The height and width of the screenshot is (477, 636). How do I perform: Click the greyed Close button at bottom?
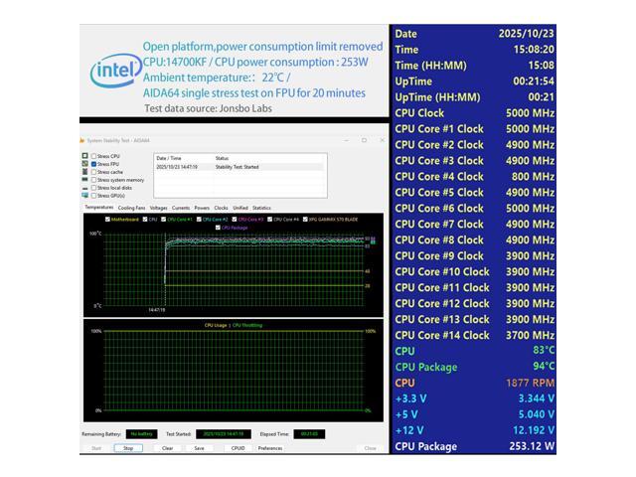tap(370, 448)
